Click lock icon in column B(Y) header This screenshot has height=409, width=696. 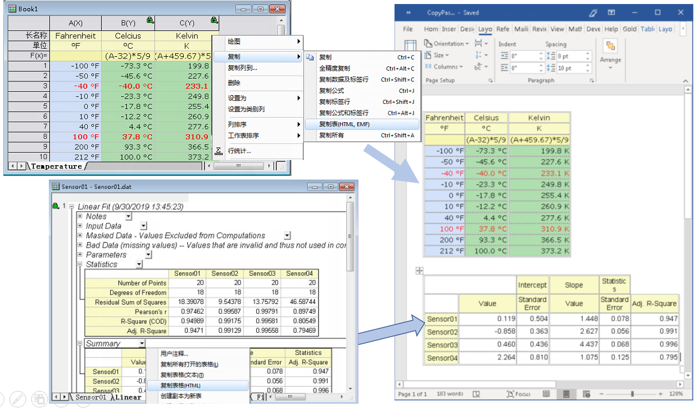pyautogui.click(x=150, y=20)
